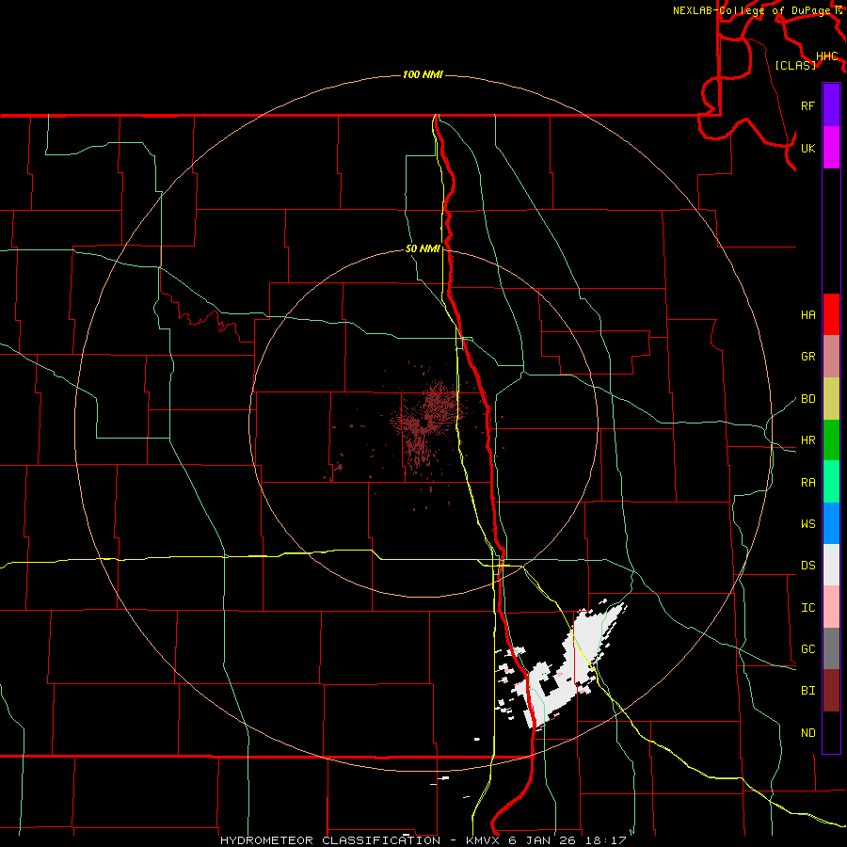This screenshot has width=847, height=847.
Task: Click the HA red legend swatch
Action: [831, 314]
